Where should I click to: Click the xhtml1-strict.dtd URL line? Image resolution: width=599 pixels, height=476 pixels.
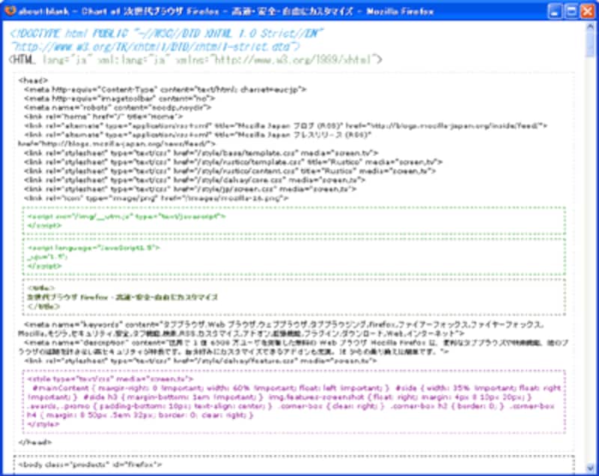point(156,46)
